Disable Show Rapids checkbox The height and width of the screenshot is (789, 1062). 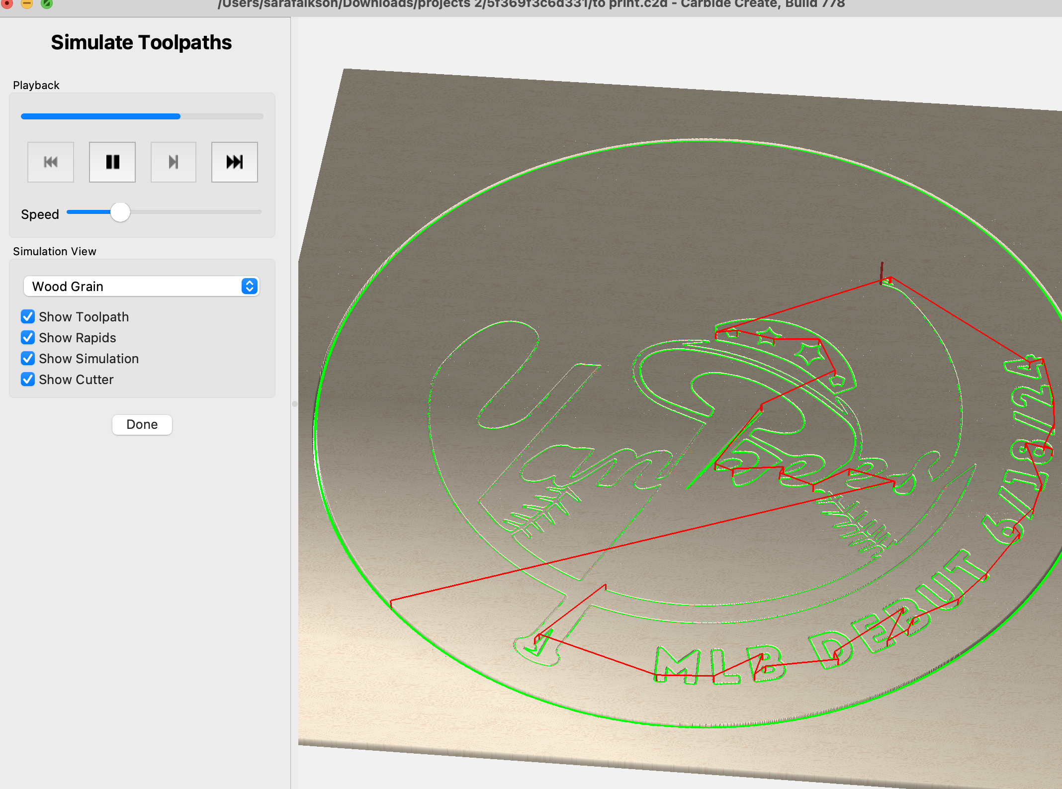point(28,338)
